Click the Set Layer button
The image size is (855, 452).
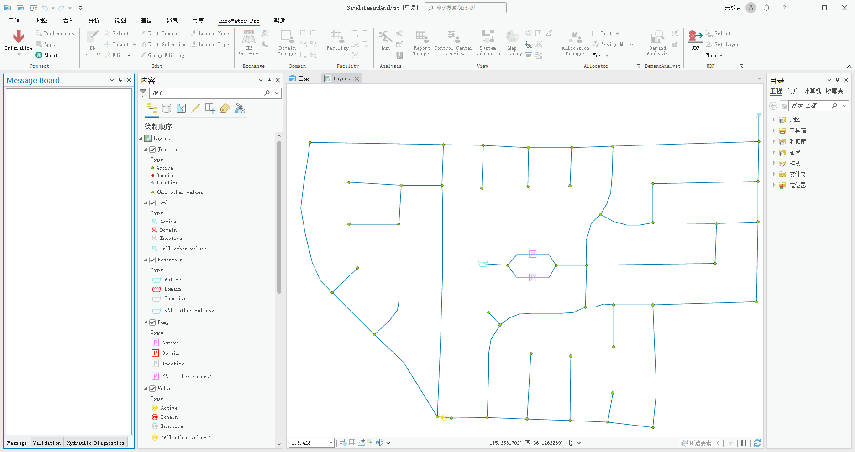click(x=723, y=44)
